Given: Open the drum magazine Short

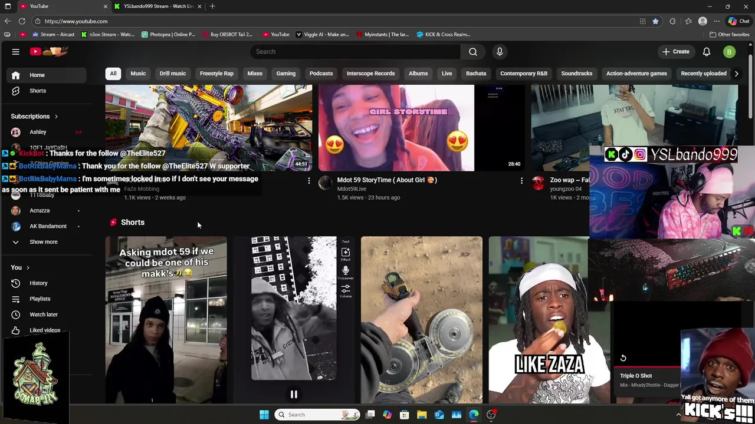Looking at the screenshot, I should [x=422, y=320].
